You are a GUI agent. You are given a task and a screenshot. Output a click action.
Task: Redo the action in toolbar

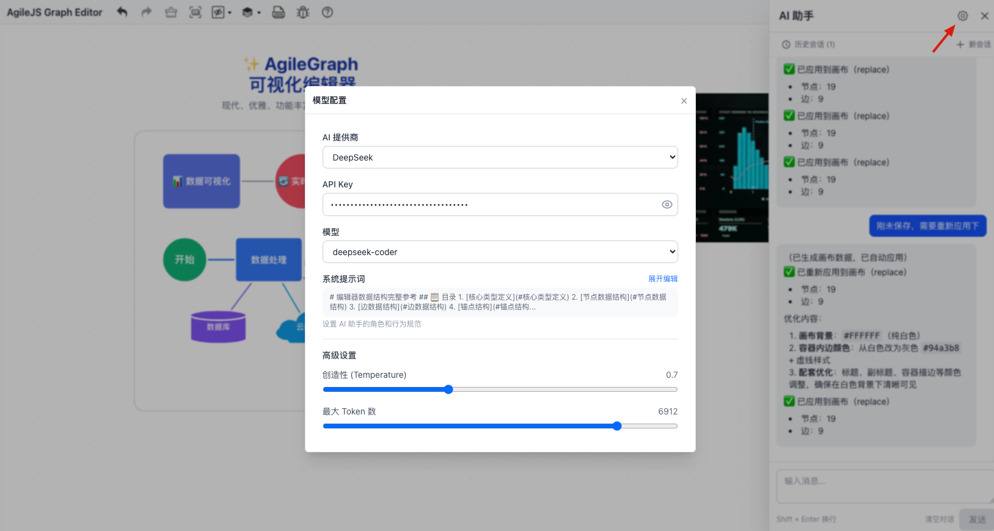(x=146, y=12)
